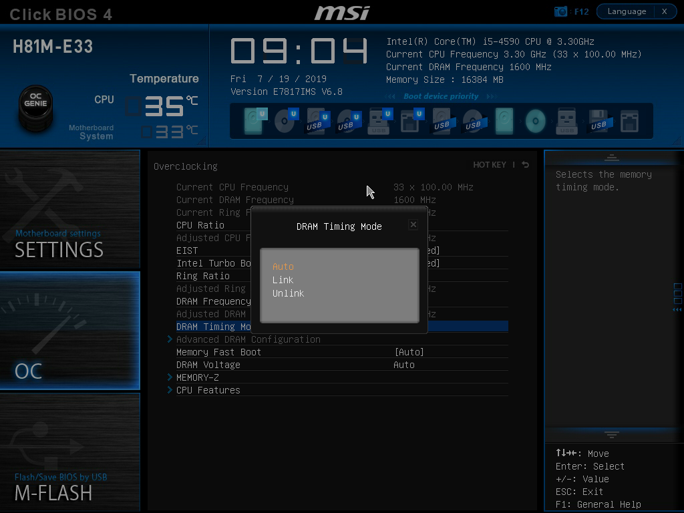Choose Auto in DRAM Timing Mode list
Image resolution: width=684 pixels, height=513 pixels.
click(x=283, y=267)
